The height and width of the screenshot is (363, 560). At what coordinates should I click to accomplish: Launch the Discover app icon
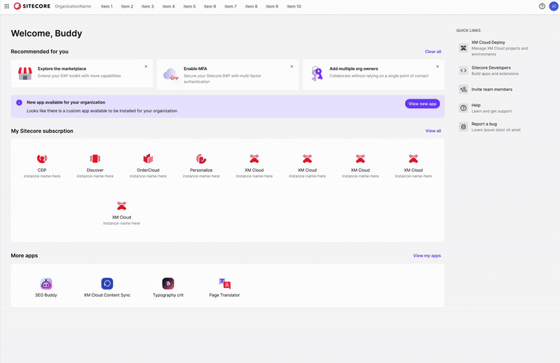click(x=95, y=159)
